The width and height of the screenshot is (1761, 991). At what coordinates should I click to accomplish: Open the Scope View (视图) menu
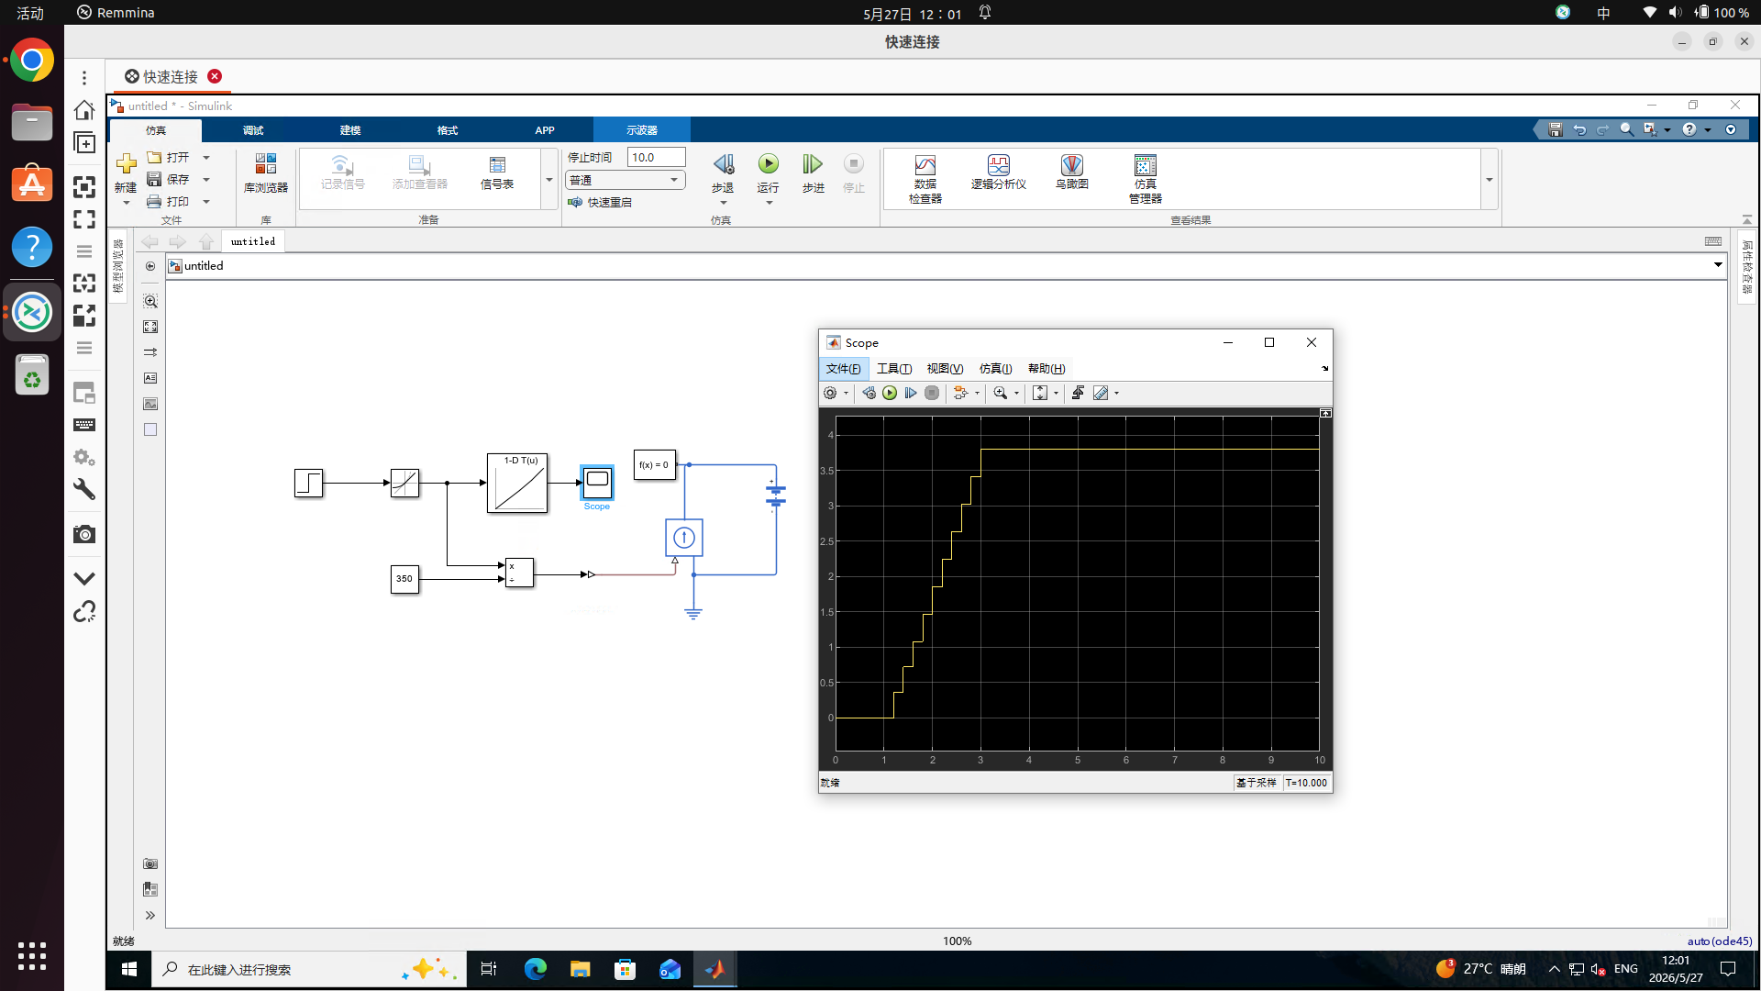point(945,369)
